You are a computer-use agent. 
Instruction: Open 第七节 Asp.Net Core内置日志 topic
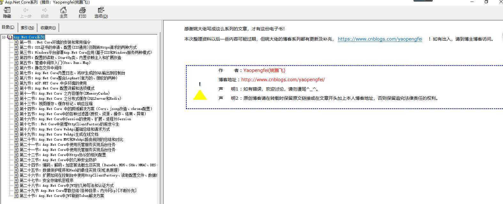tap(72, 73)
